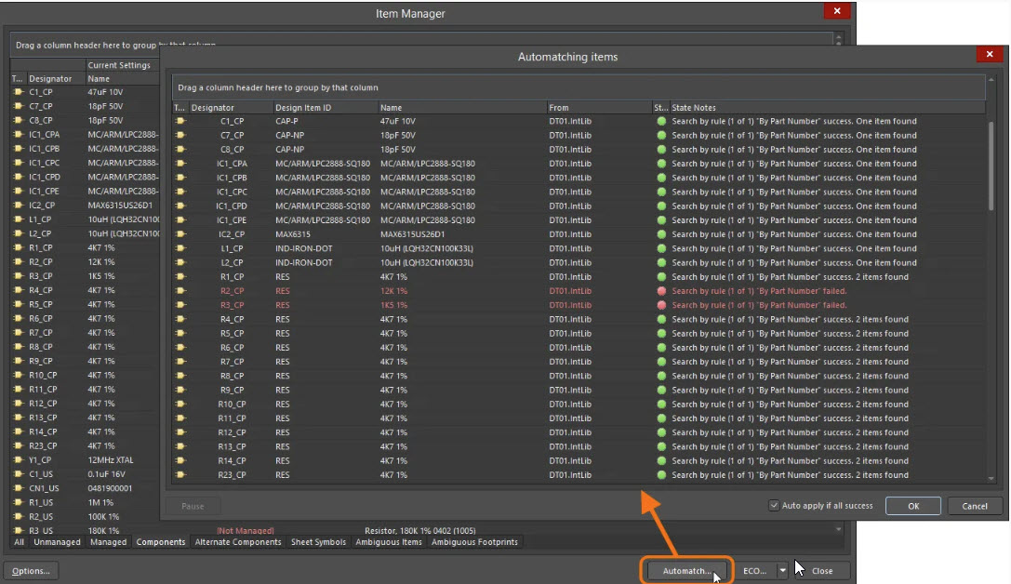This screenshot has height=584, width=1011.
Task: Click the component icon for L1_CP in Automatching items
Action: (180, 248)
